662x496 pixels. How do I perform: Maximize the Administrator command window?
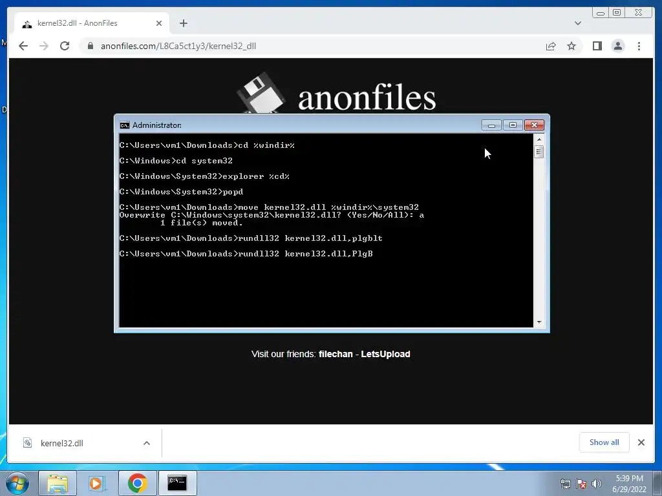pos(513,125)
